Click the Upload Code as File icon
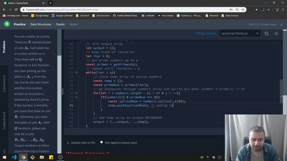 coord(68,143)
